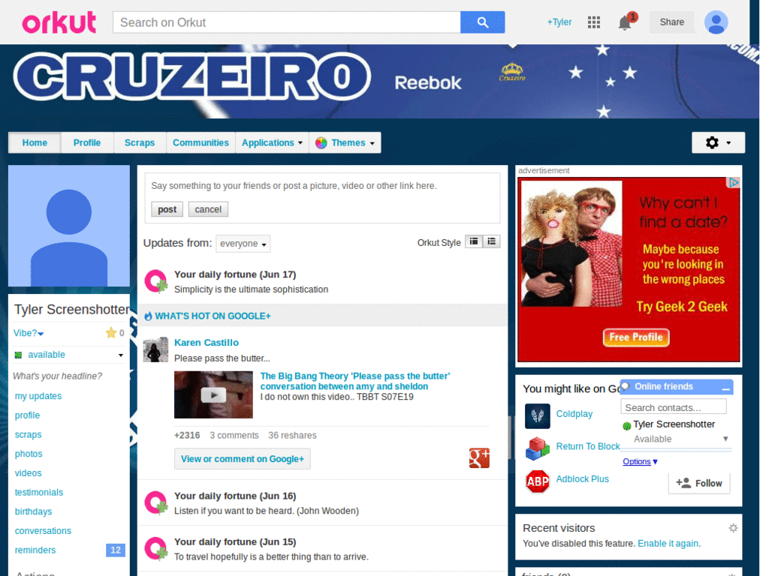Open sidebar profile link

point(27,415)
